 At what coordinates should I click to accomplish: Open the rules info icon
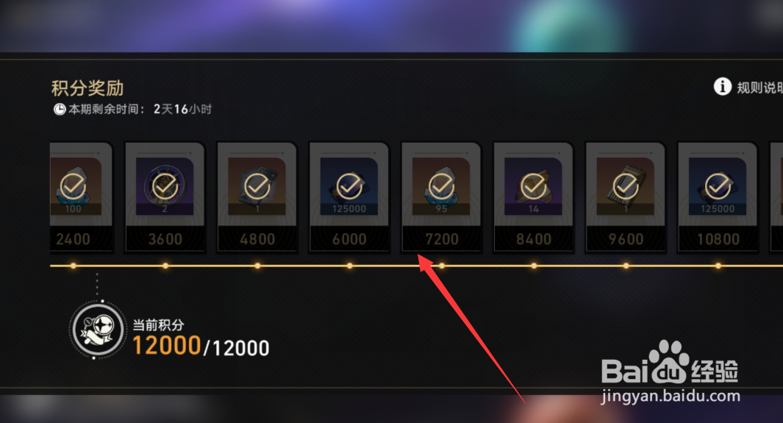[x=722, y=86]
